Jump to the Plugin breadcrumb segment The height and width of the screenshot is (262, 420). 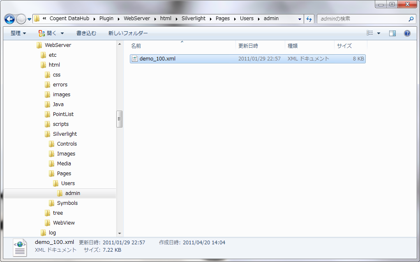[x=106, y=19]
